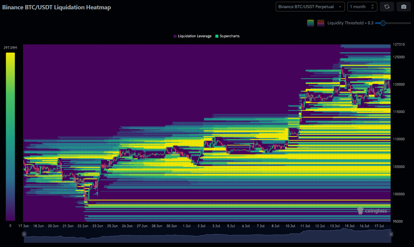Click the 3 Jul date axis label
The image size is (414, 247).
pyautogui.click(x=216, y=226)
